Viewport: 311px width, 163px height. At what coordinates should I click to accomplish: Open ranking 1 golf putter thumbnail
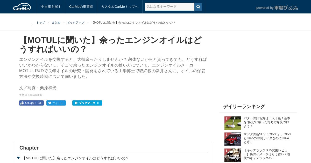click(x=233, y=123)
